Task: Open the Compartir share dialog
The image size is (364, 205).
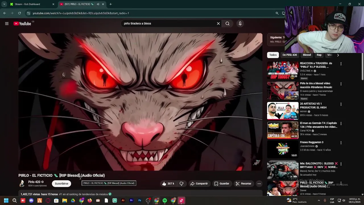Action: tap(199, 184)
